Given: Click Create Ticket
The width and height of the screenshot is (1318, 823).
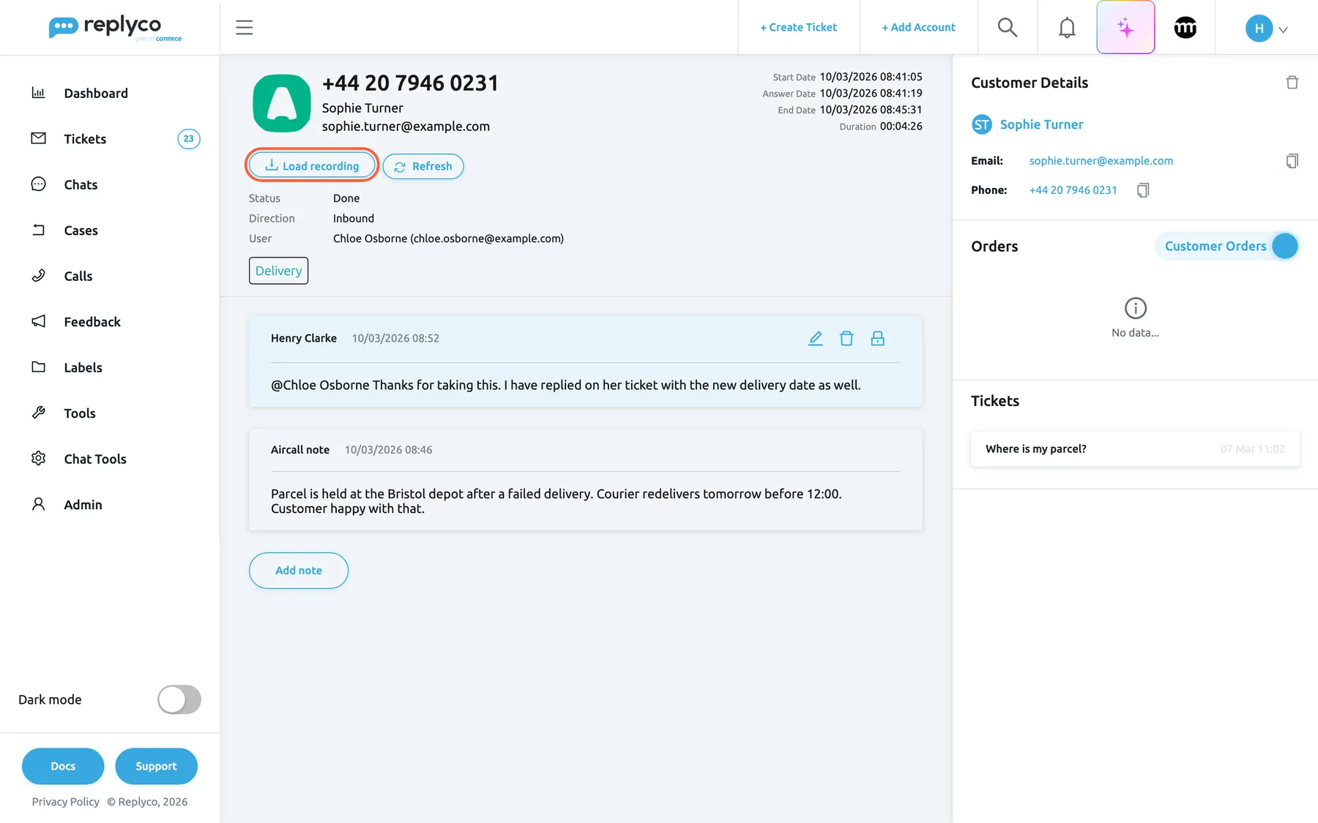Looking at the screenshot, I should (x=798, y=27).
